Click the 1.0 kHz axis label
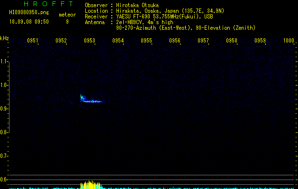298x189 pixels. (4, 85)
